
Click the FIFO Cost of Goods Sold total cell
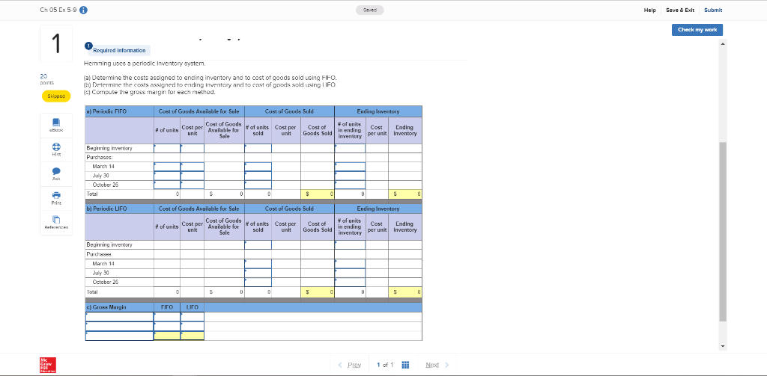coord(318,194)
